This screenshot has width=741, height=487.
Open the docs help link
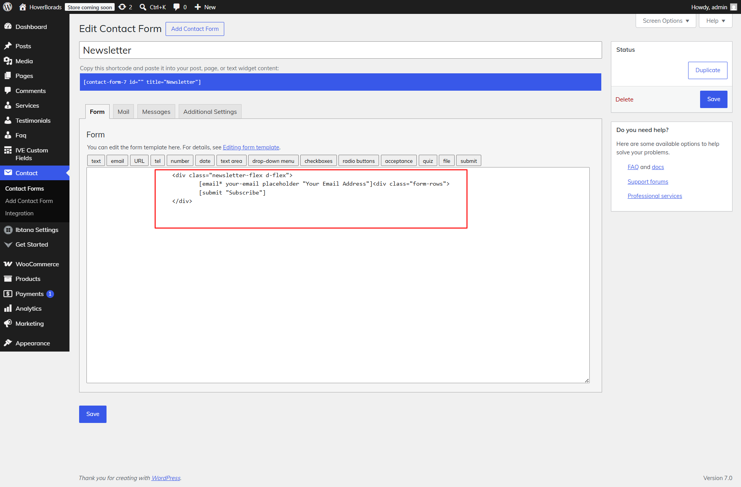click(x=658, y=167)
